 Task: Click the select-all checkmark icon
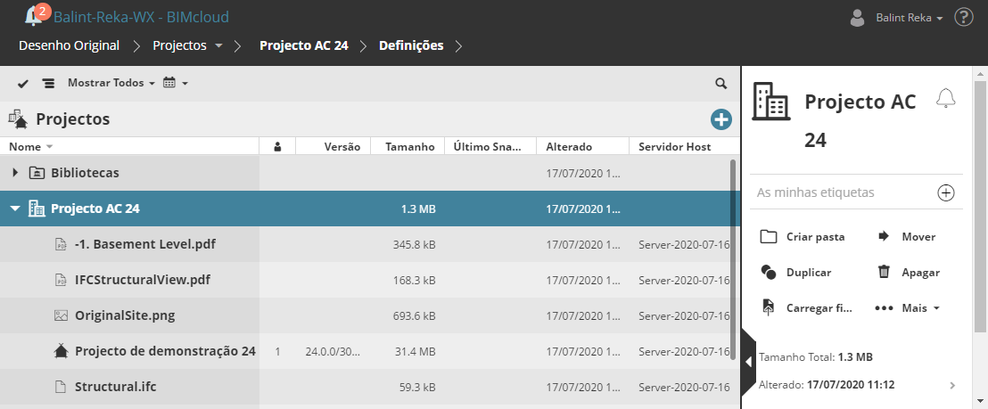point(23,83)
